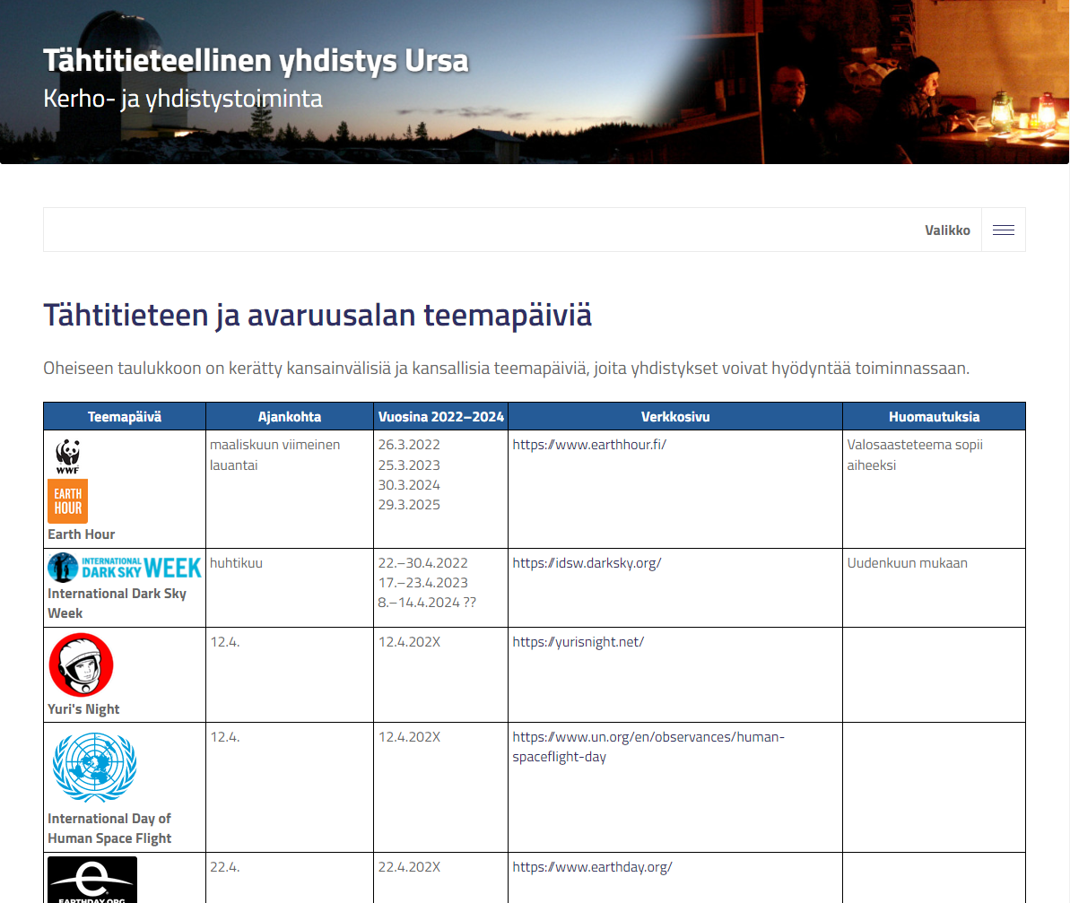Click the International Dark Sky Week banner logo
This screenshot has width=1070, height=903.
[x=125, y=568]
